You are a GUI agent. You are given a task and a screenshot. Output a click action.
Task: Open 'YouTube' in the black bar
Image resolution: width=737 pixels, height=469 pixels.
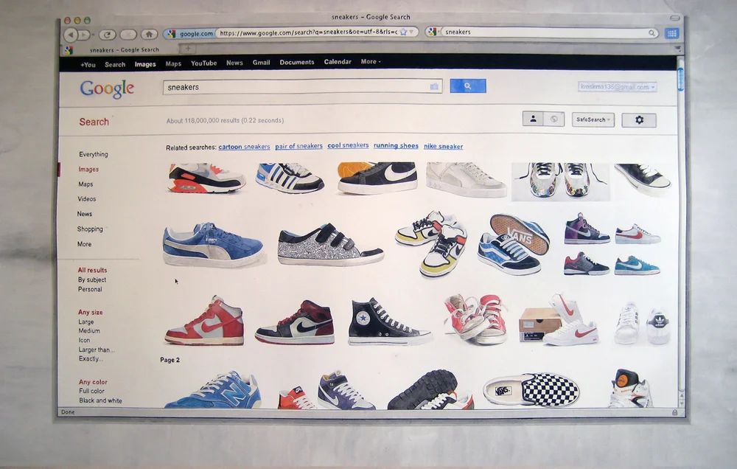pyautogui.click(x=203, y=63)
